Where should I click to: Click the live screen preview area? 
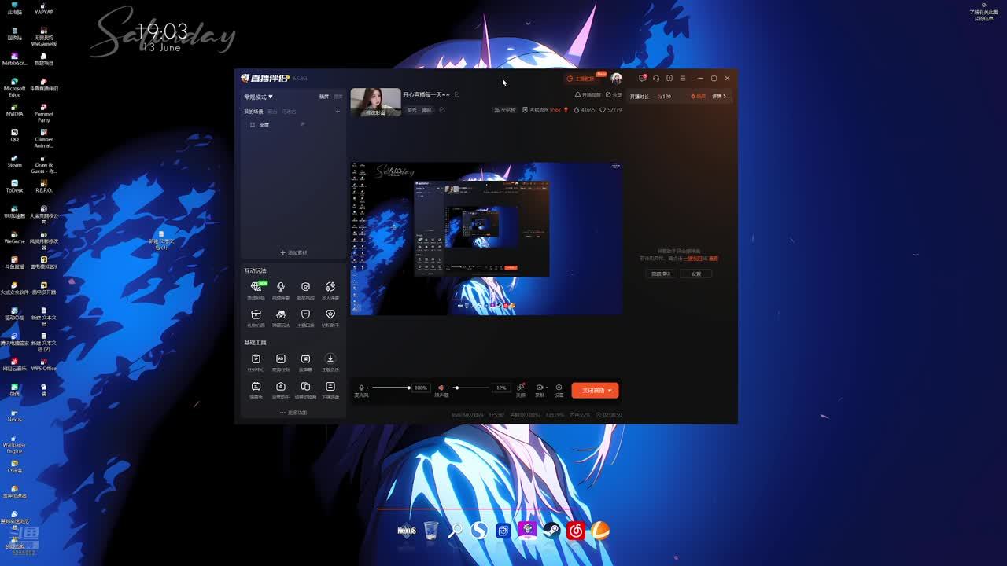point(486,239)
